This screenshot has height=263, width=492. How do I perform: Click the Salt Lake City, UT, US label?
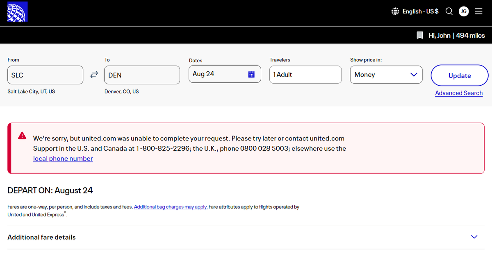coord(31,91)
